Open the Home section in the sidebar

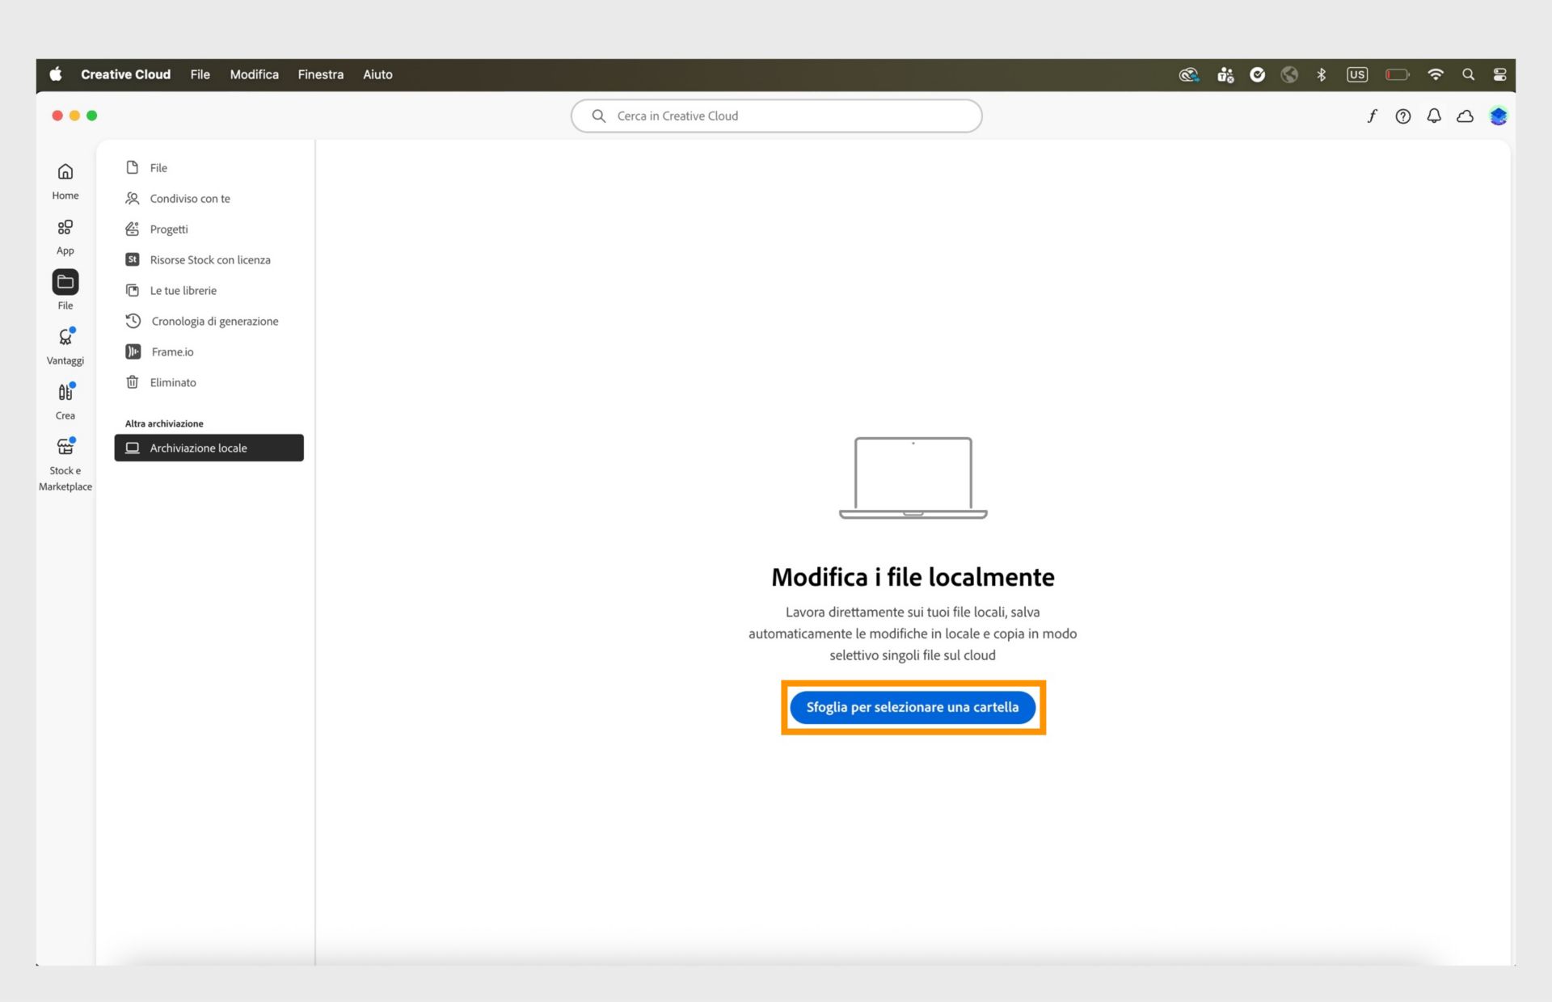click(65, 181)
